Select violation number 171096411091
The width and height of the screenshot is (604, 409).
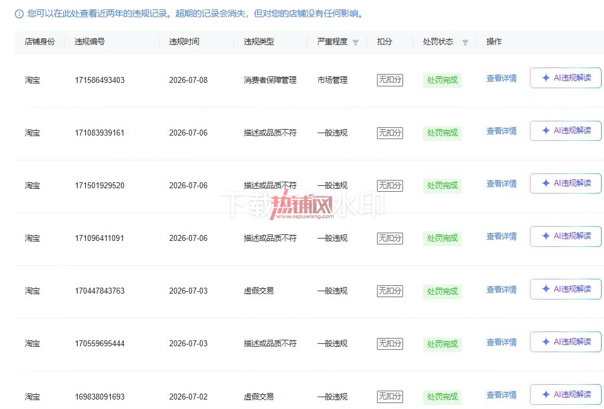[x=100, y=238]
